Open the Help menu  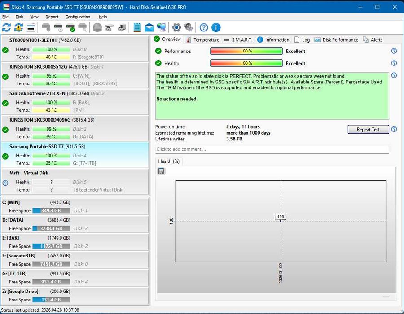click(102, 17)
